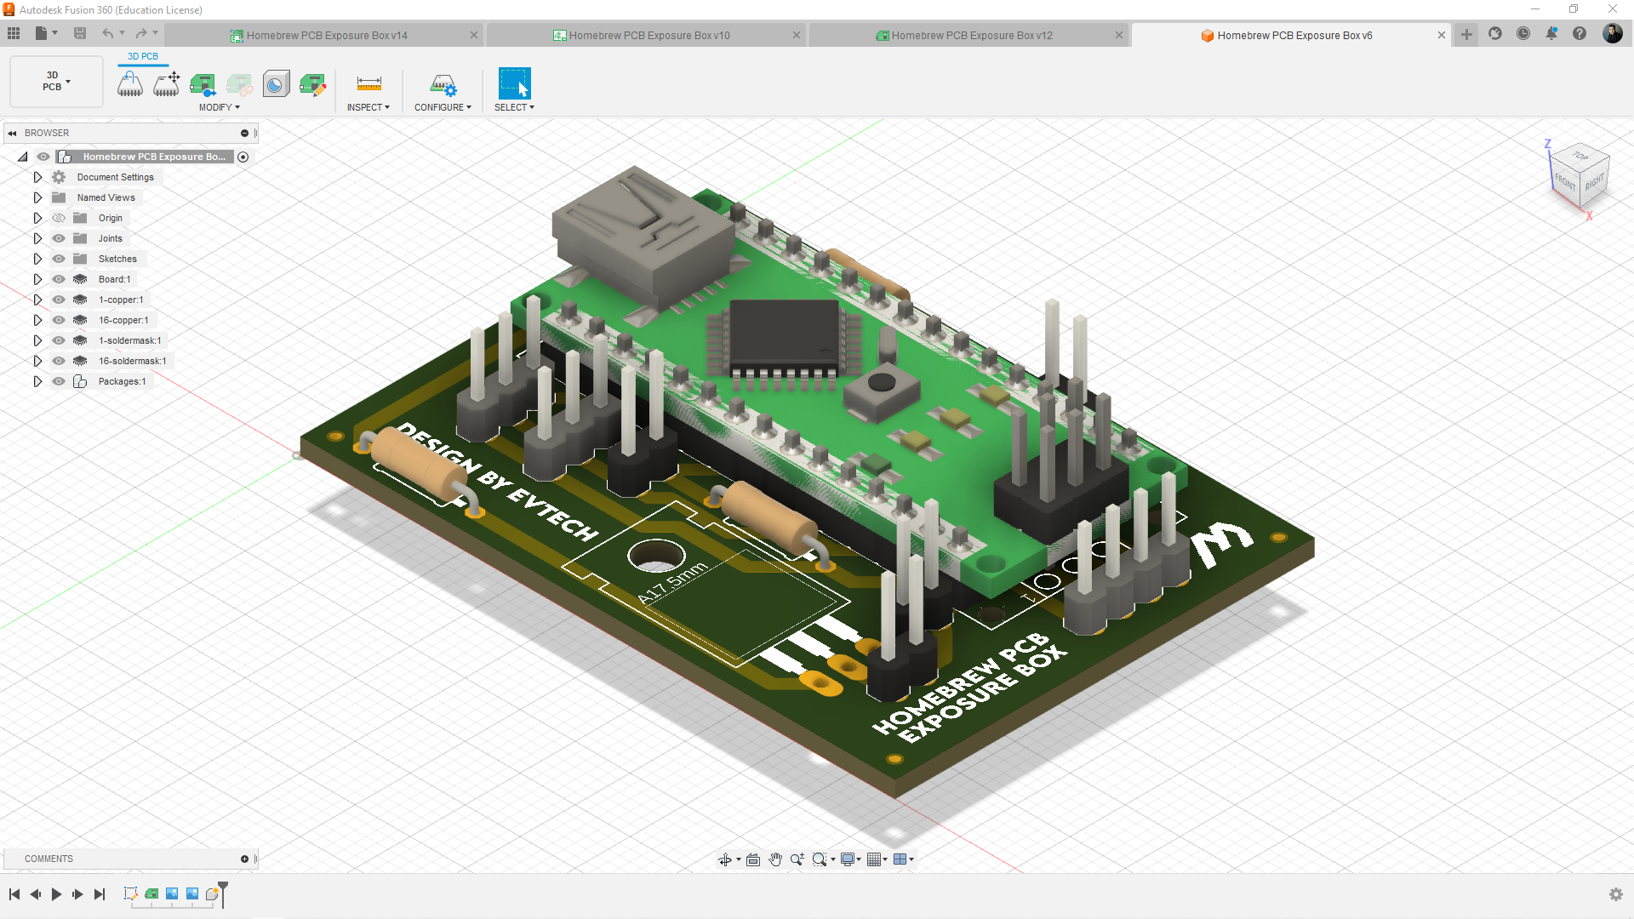Click the Look At tool

753,859
